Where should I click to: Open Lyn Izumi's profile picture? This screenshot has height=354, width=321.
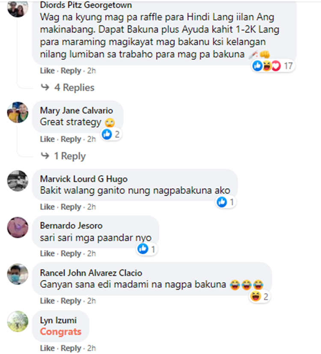click(18, 321)
